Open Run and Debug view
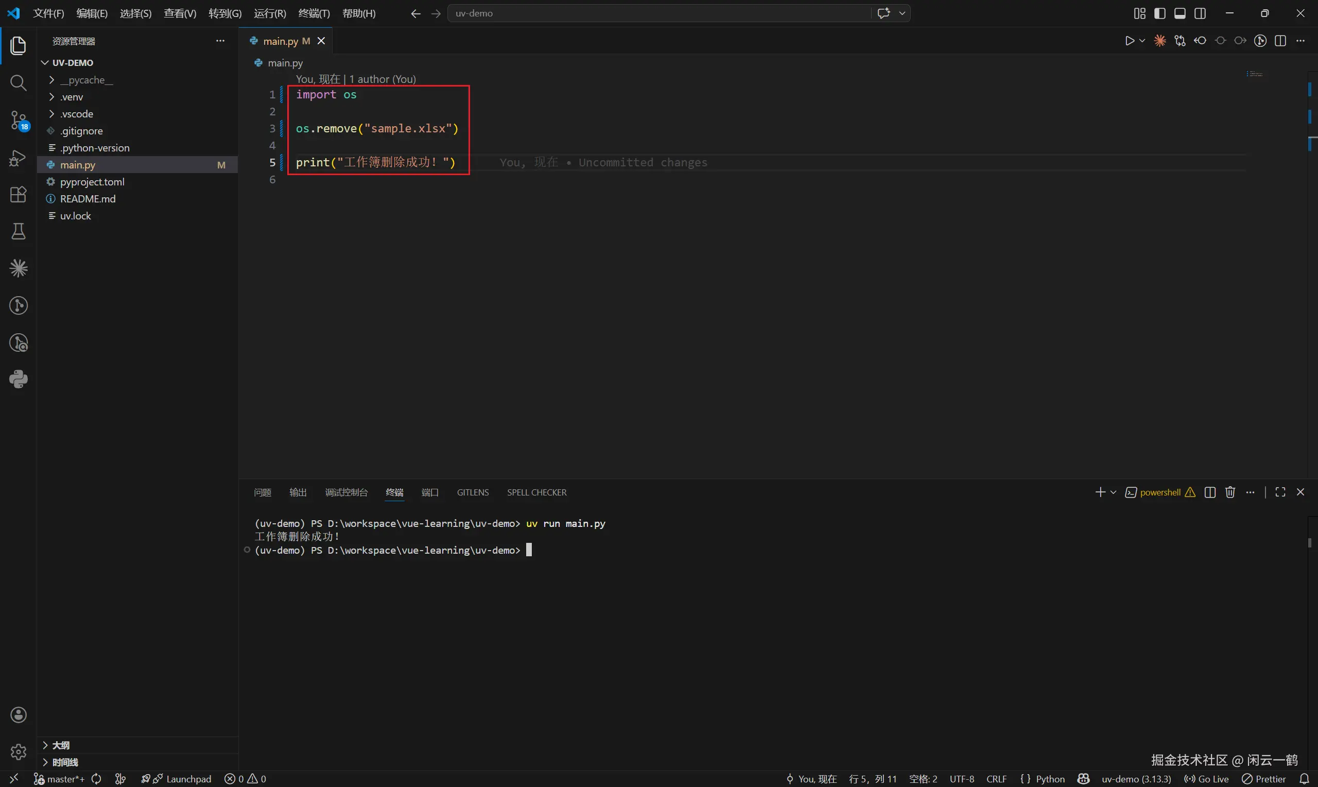1318x787 pixels. coord(18,158)
